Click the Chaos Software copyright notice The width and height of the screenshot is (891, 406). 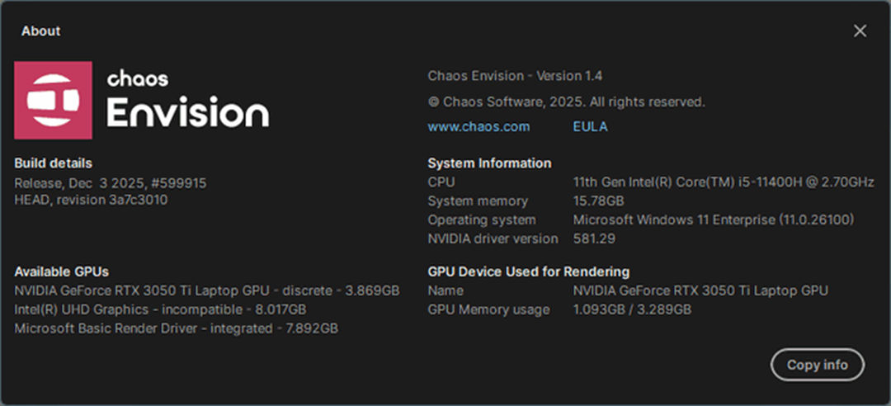(x=566, y=102)
